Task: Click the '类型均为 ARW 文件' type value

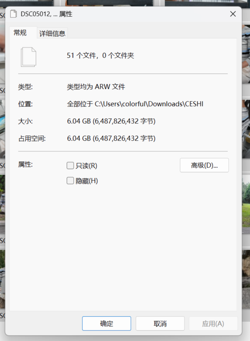Action: coord(96,87)
